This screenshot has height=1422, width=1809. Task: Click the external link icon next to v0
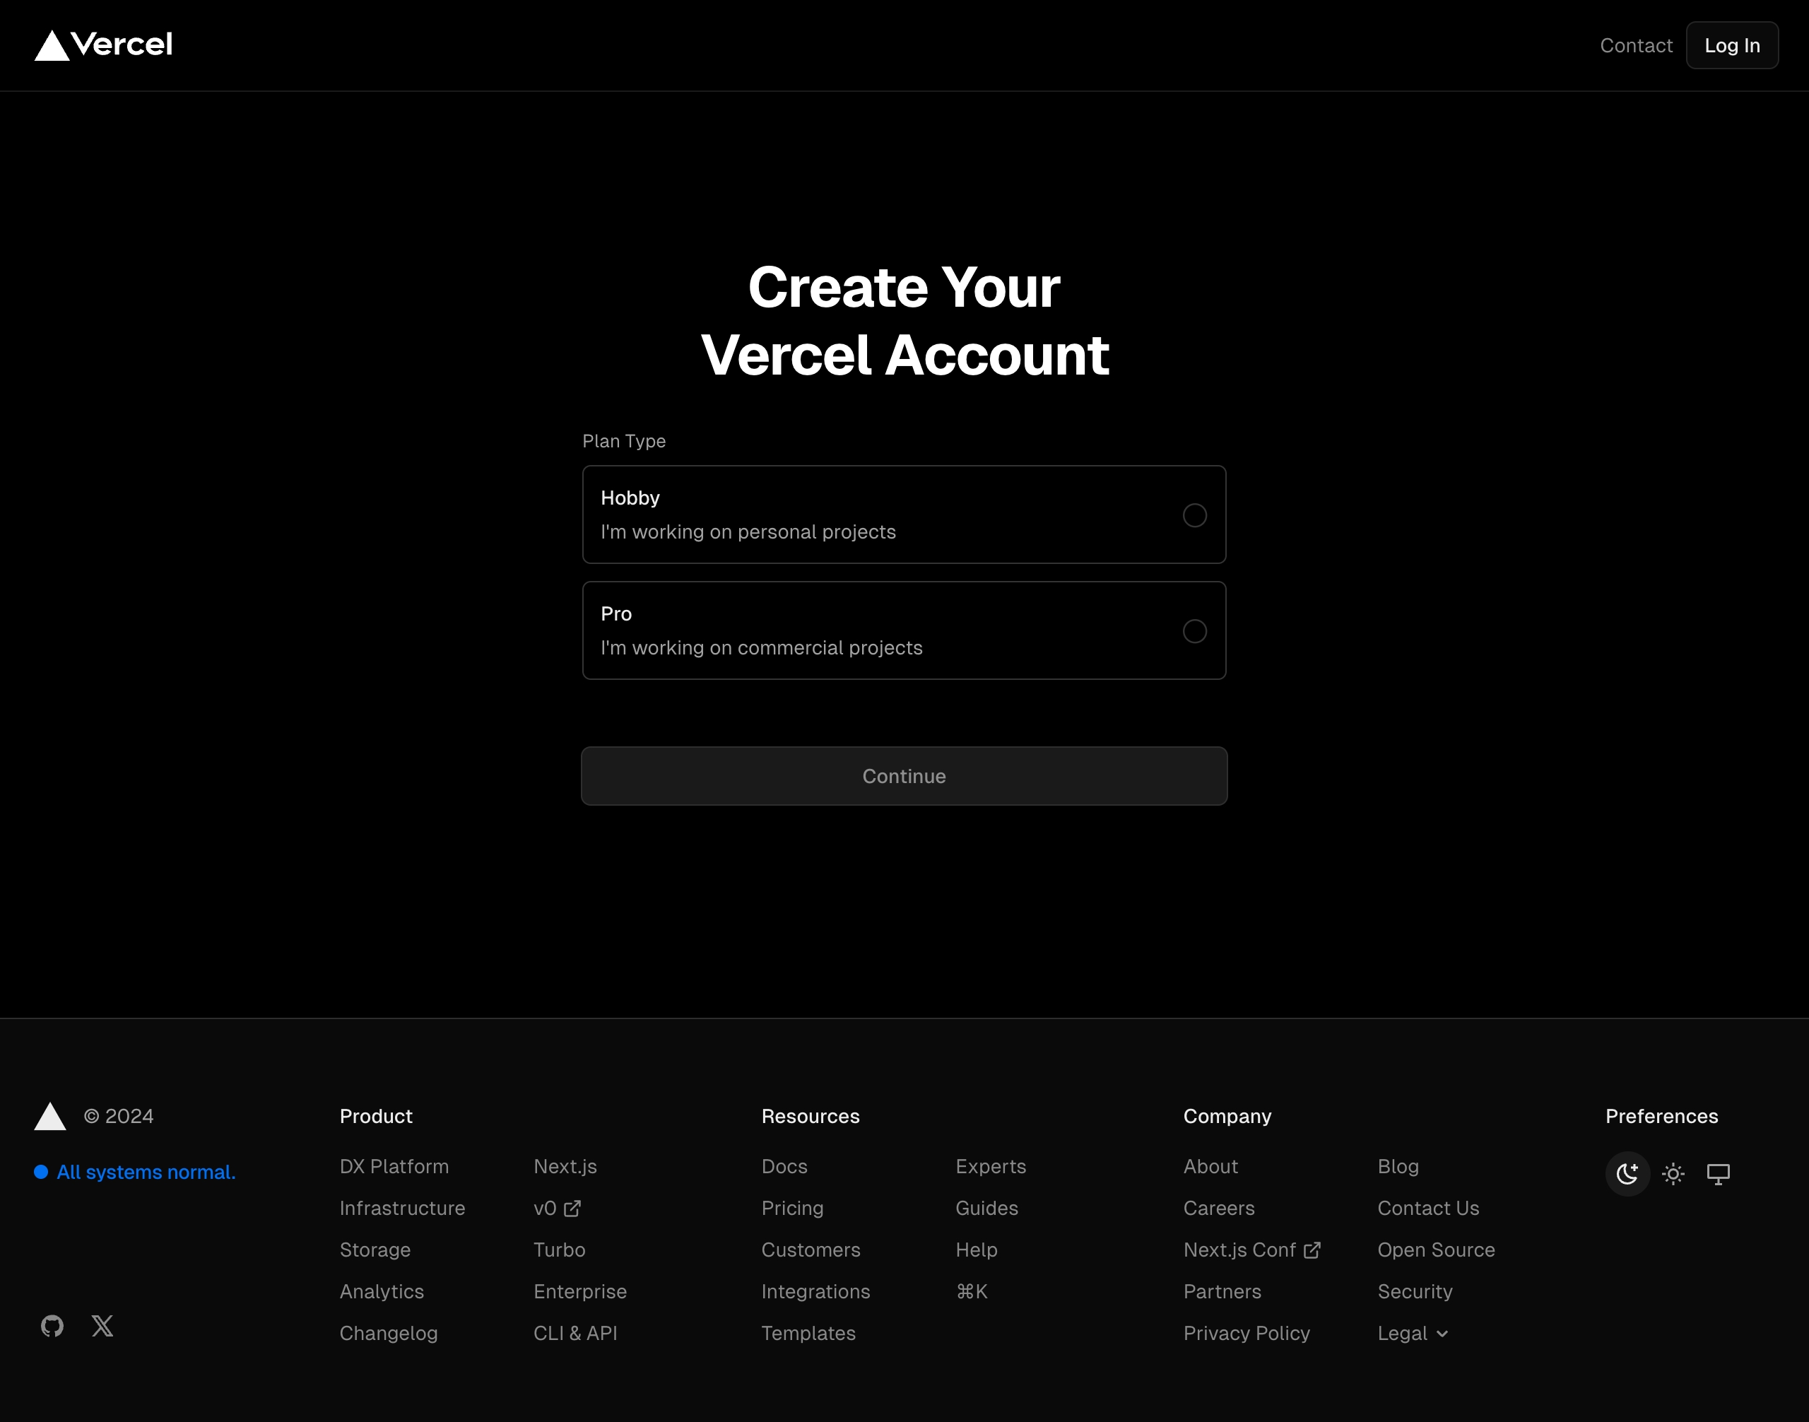point(572,1208)
